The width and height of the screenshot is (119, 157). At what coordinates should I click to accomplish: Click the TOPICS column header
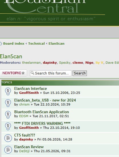coord(7,82)
